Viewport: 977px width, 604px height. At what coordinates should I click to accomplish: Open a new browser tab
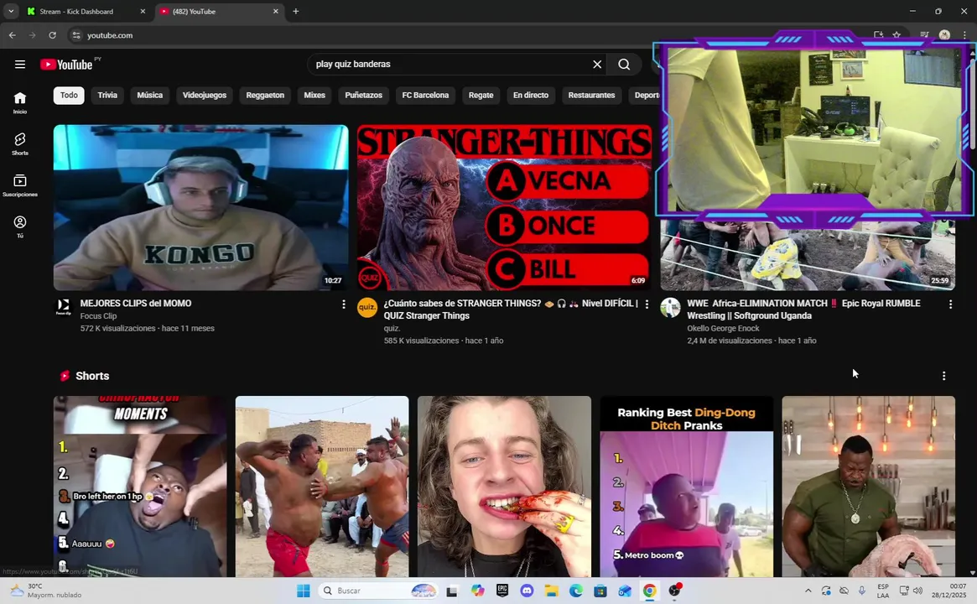tap(296, 11)
